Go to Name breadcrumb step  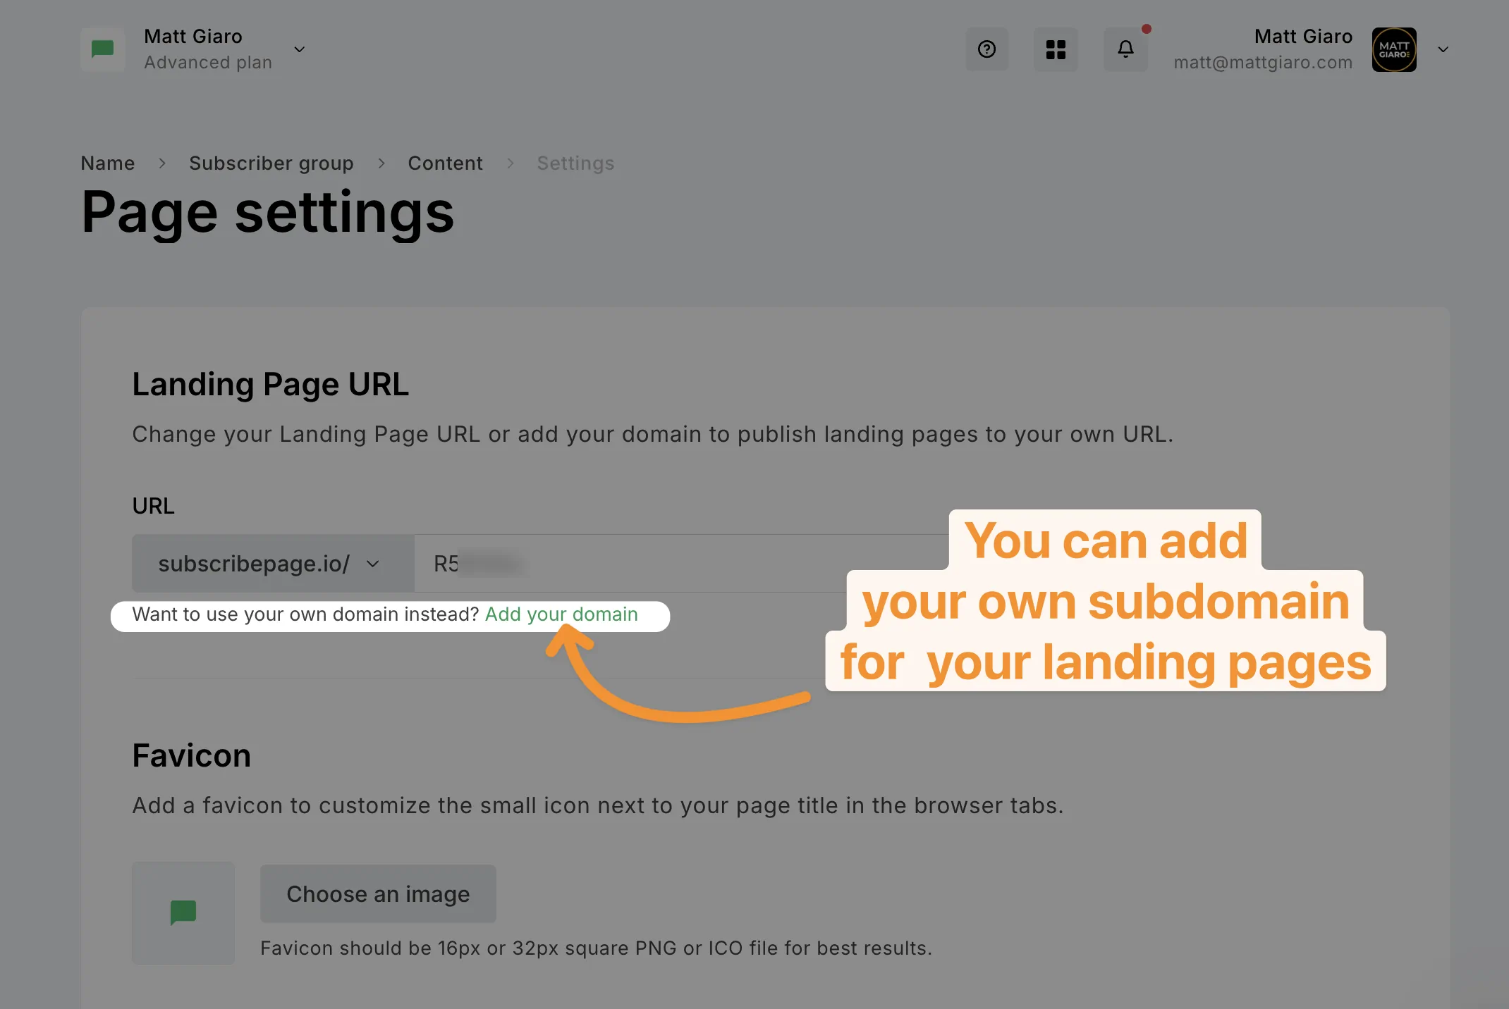click(108, 163)
